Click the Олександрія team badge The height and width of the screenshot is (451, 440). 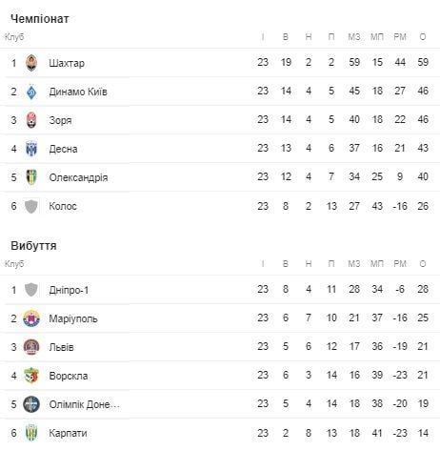31,177
